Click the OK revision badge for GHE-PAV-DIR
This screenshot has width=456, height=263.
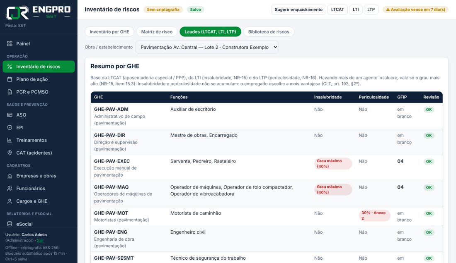(x=429, y=135)
